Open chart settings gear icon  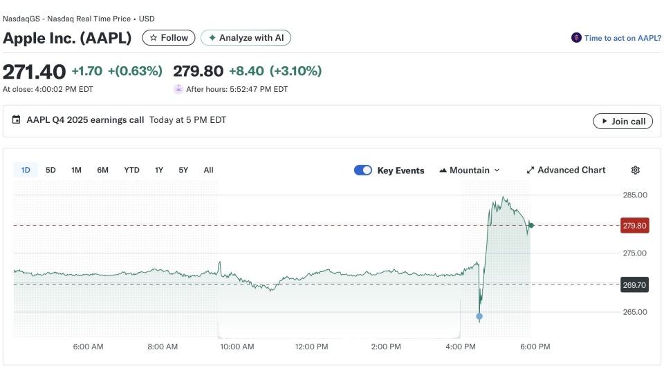pos(635,171)
